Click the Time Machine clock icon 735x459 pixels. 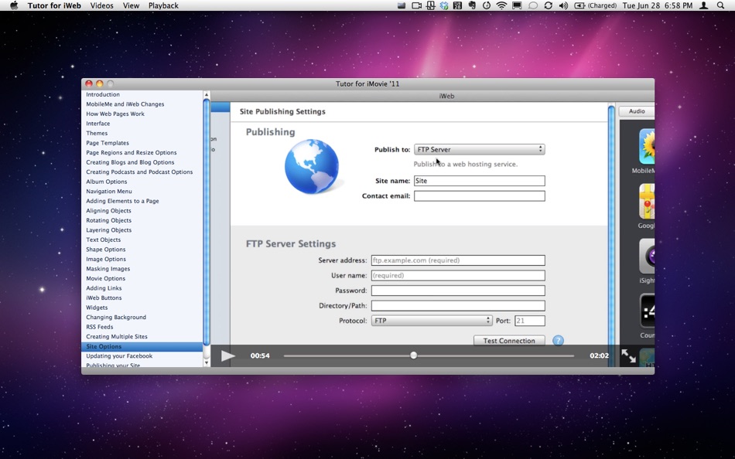[x=487, y=5]
